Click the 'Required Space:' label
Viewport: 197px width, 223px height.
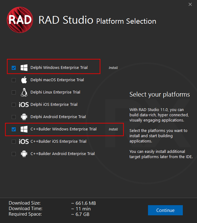[25, 214]
